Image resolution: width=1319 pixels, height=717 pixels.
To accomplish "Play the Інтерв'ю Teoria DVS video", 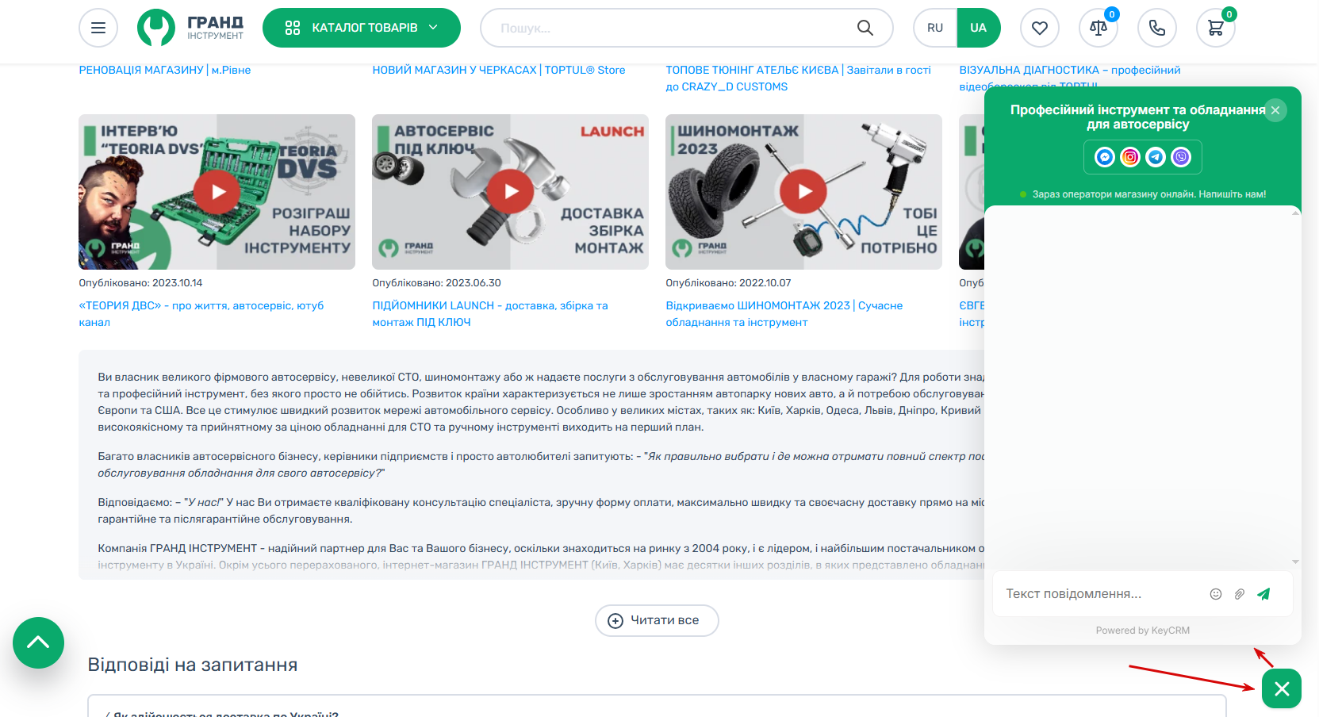I will (217, 192).
